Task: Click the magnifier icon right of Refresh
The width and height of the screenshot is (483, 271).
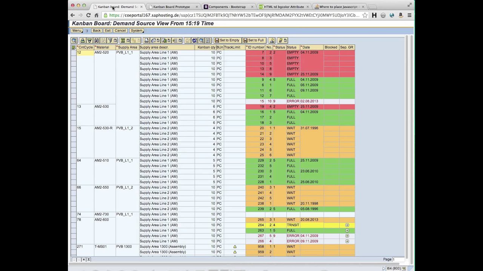Action: [x=202, y=40]
